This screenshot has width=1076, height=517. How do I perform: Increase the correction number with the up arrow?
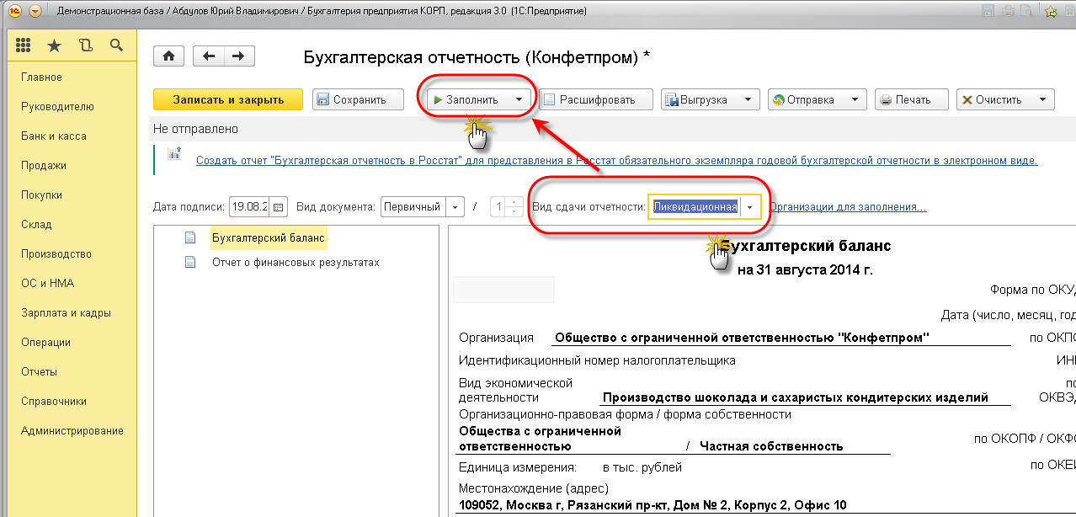coord(515,202)
